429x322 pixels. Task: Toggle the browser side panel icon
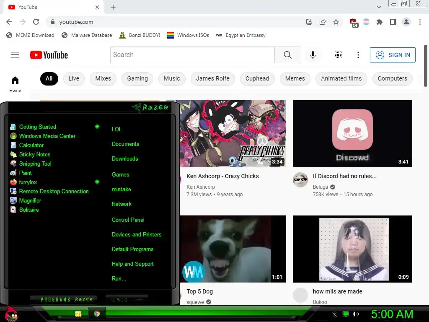pos(393,22)
